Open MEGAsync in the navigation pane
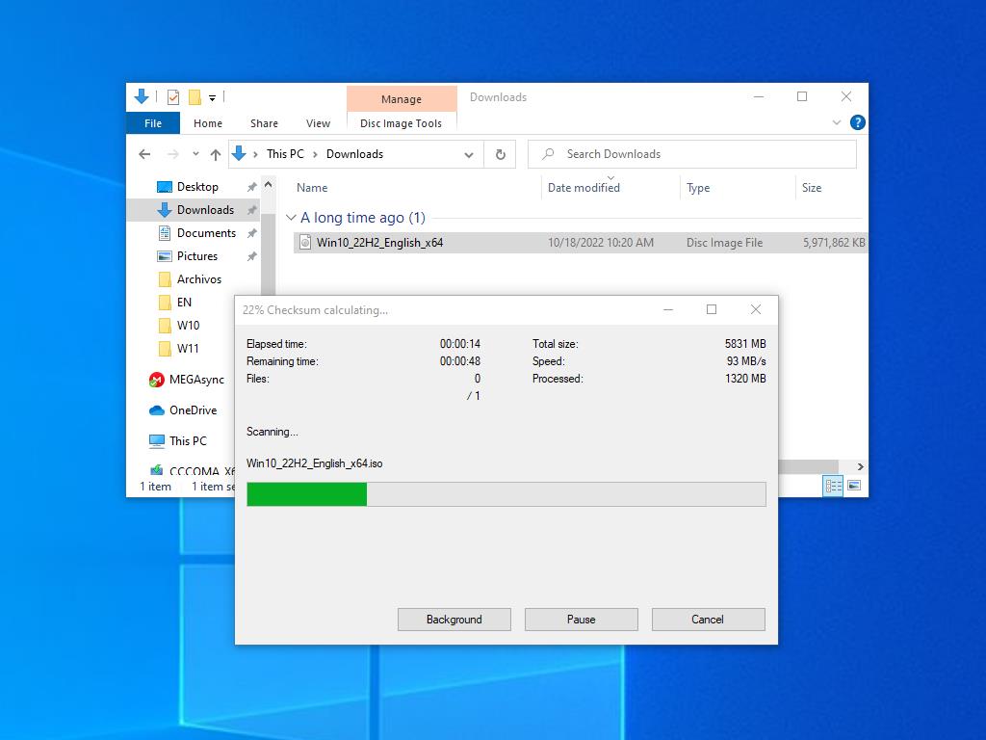 click(x=195, y=380)
